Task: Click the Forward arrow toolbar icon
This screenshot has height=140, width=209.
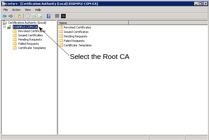Action: point(11,16)
